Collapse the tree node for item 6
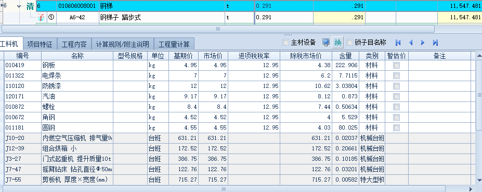Image resolution: width=482 pixels, height=192 pixels. [19, 6]
